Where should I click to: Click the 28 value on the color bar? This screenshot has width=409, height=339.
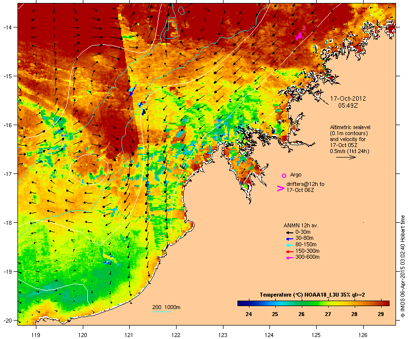(x=354, y=314)
